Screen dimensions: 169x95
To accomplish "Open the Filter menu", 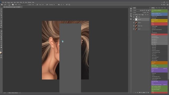I will (x=21, y=2).
